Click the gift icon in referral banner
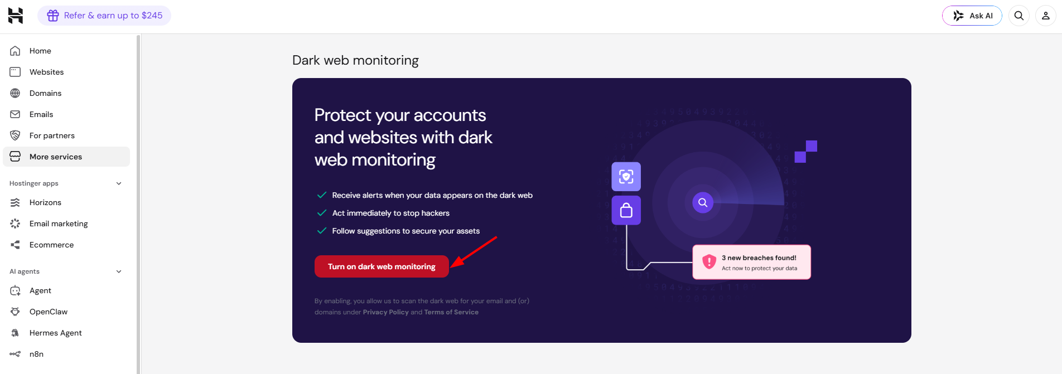Screen dimensions: 1062x374 coord(53,16)
